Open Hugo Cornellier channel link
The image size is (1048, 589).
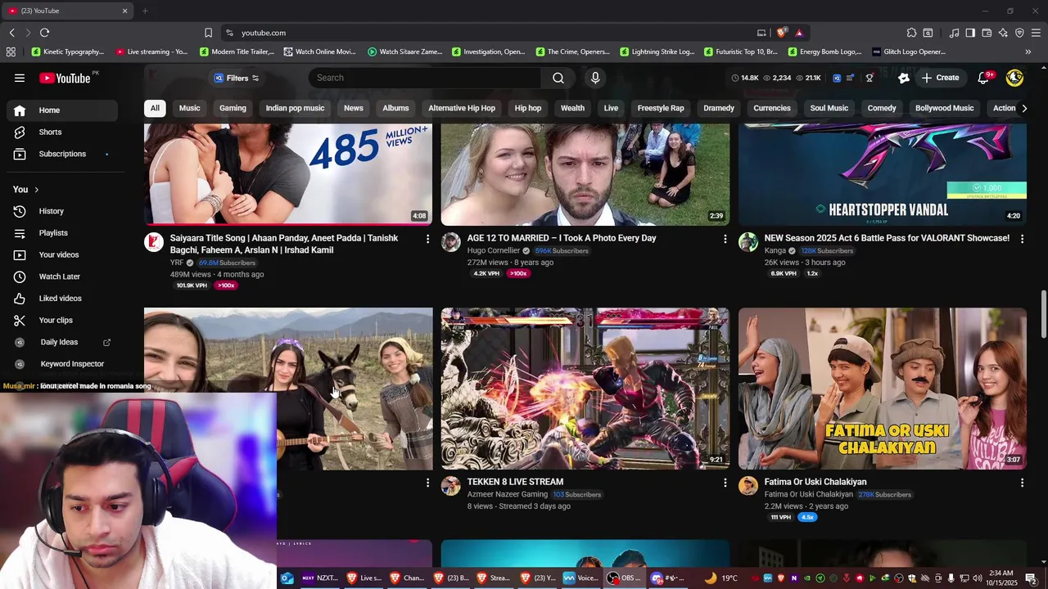pyautogui.click(x=493, y=250)
